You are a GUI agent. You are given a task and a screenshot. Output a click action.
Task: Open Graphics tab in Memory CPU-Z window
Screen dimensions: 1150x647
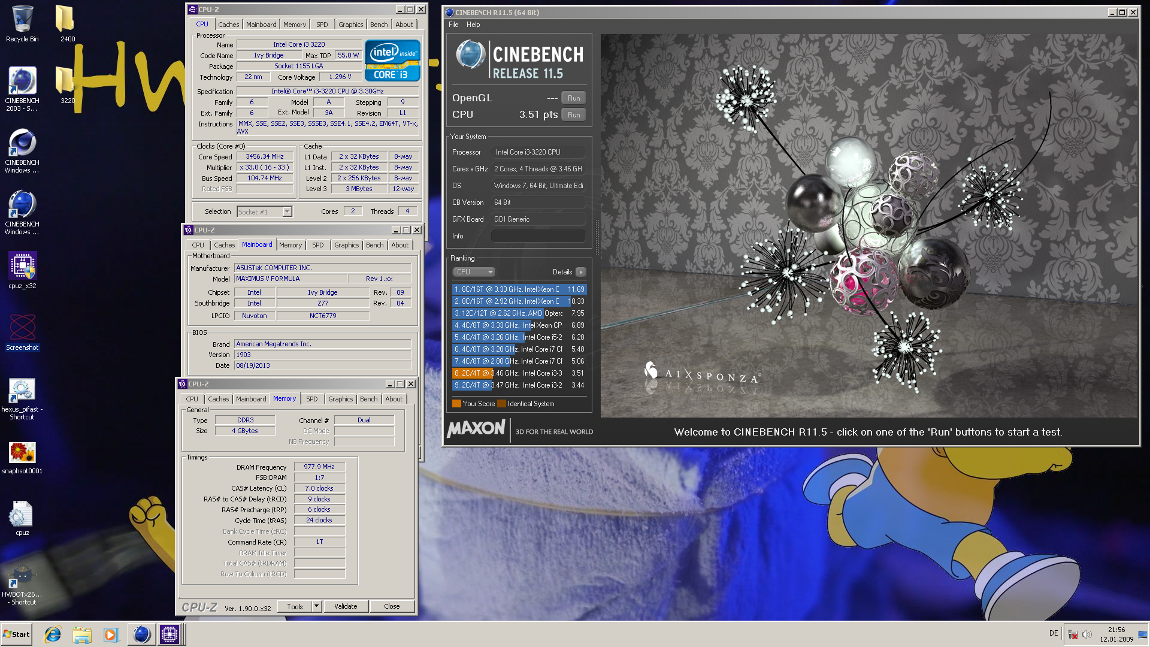340,399
